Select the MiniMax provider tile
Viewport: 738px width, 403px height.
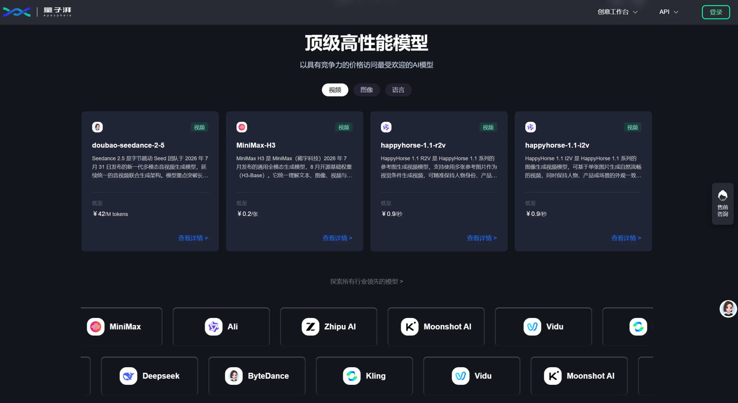click(x=122, y=327)
